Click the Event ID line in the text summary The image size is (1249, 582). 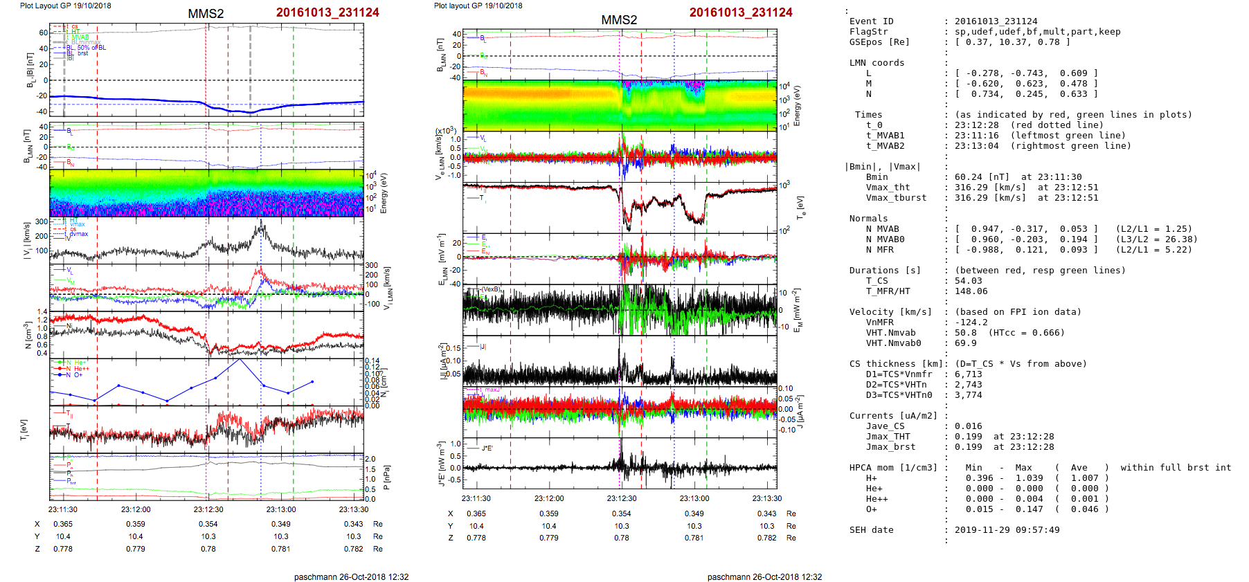(x=871, y=21)
